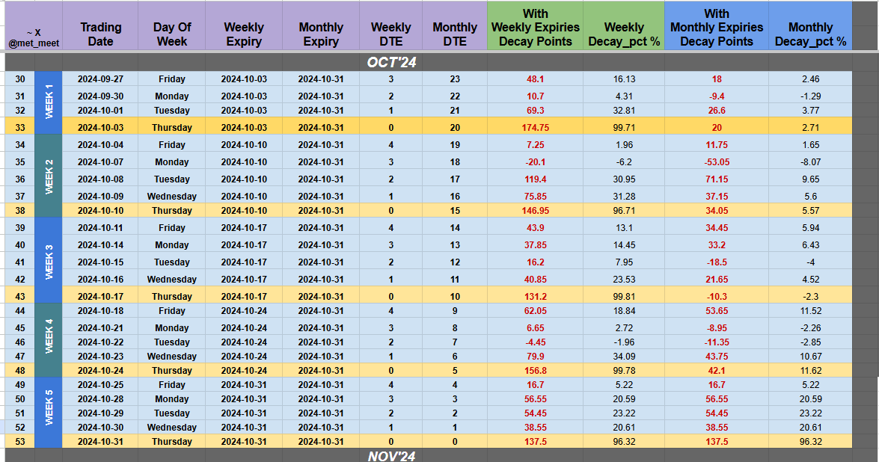Select monthly decay points -53.05

tap(717, 161)
